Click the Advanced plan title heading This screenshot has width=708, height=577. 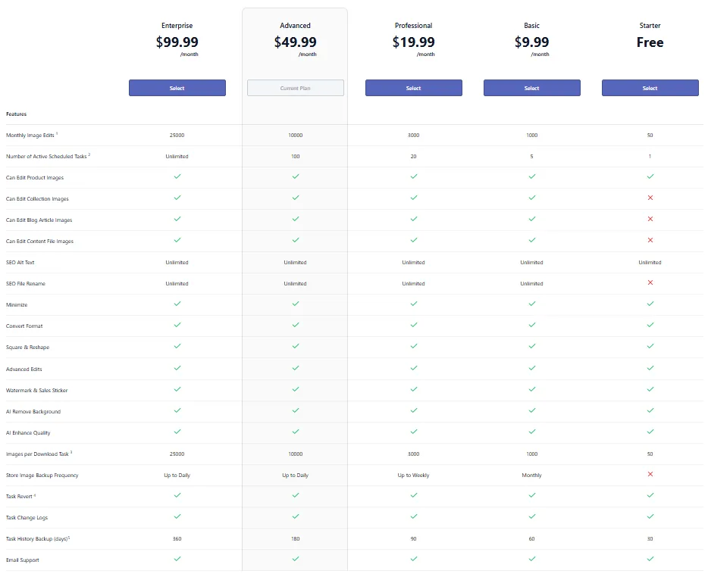pos(296,26)
